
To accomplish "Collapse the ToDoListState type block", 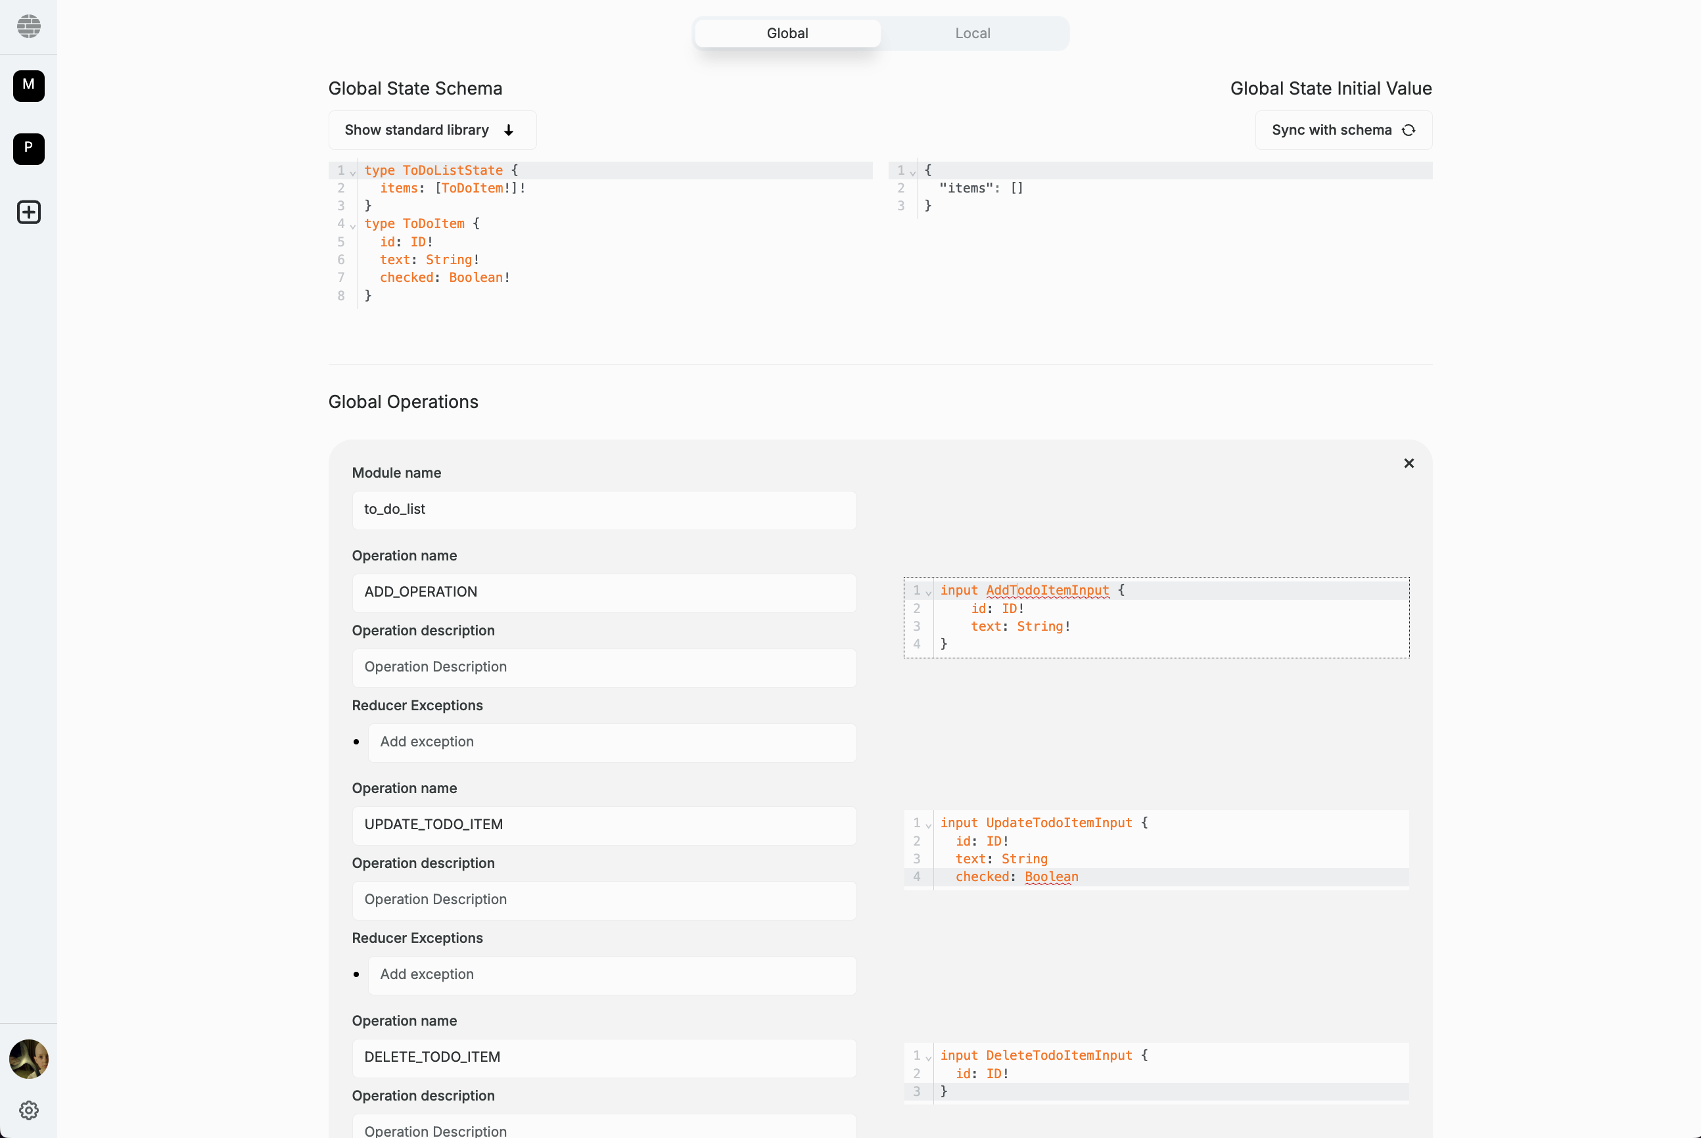I will click(352, 171).
